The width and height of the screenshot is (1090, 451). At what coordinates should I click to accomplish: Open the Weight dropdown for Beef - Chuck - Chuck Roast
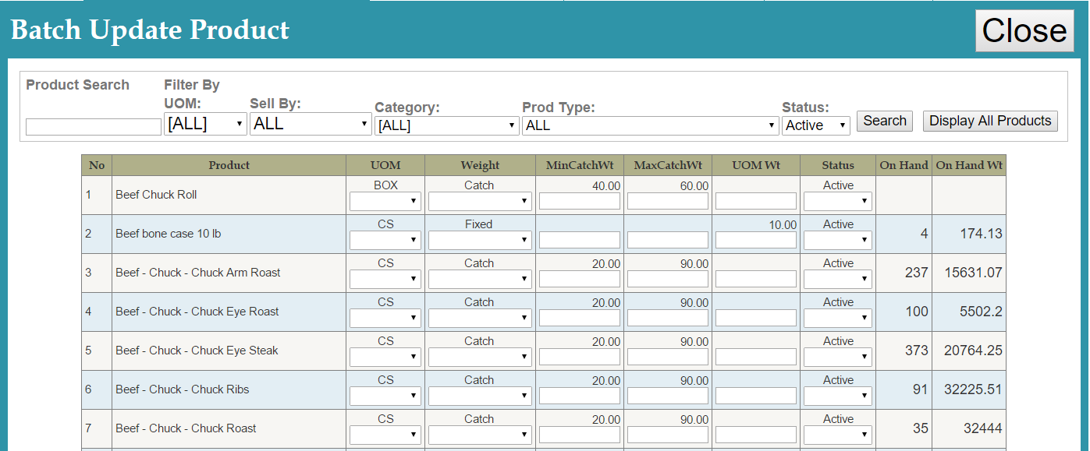coord(480,435)
